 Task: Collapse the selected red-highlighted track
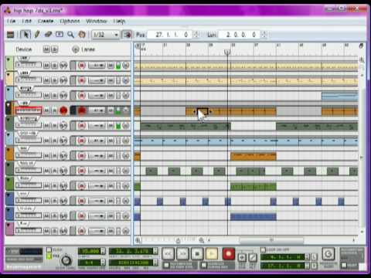pos(9,105)
